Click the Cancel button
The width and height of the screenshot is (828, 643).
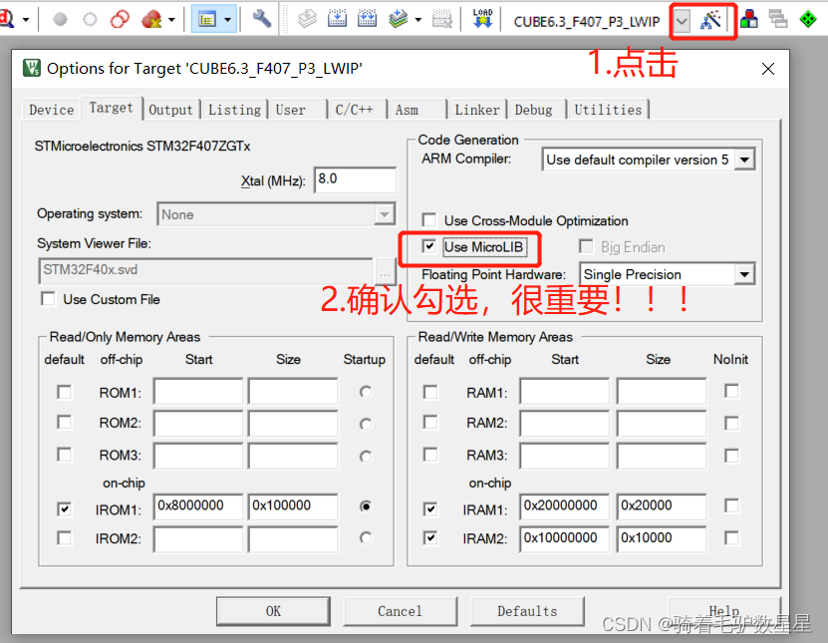[x=400, y=612]
